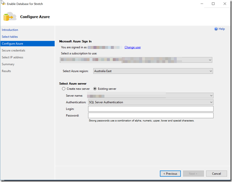Click the Change user link
The width and height of the screenshot is (232, 182).
coord(133,47)
